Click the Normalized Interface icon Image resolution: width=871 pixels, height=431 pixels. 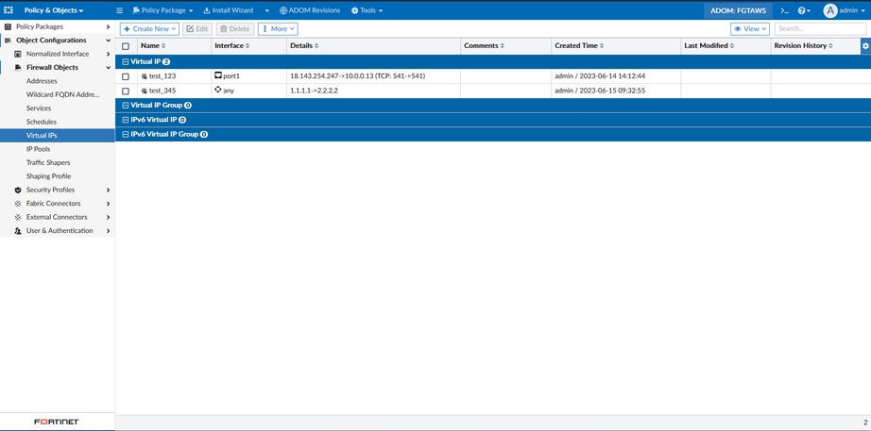click(18, 54)
